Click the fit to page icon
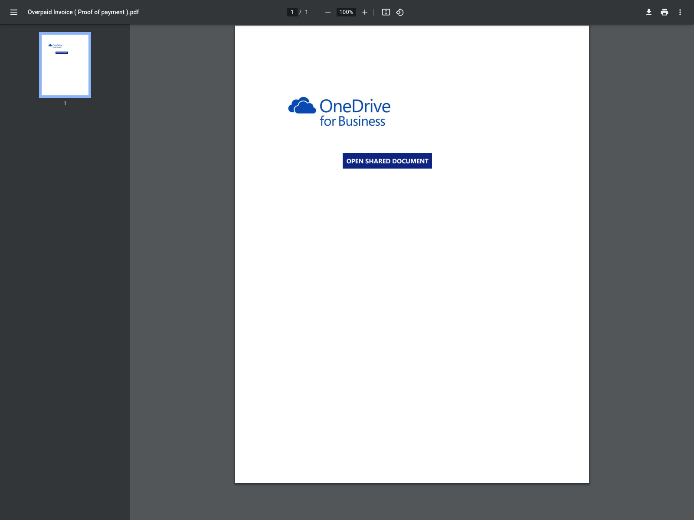This screenshot has height=520, width=694. [386, 12]
